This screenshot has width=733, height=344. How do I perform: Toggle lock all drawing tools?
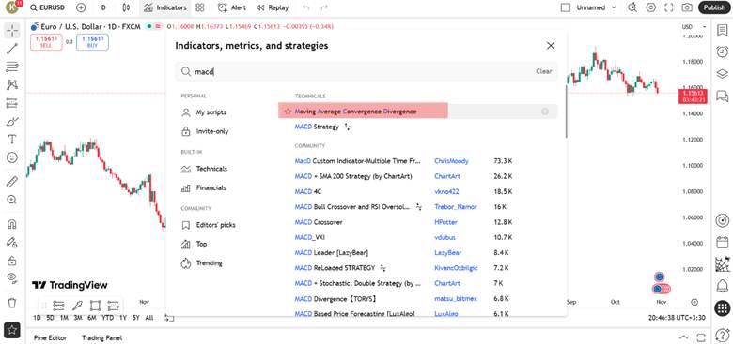tap(12, 261)
